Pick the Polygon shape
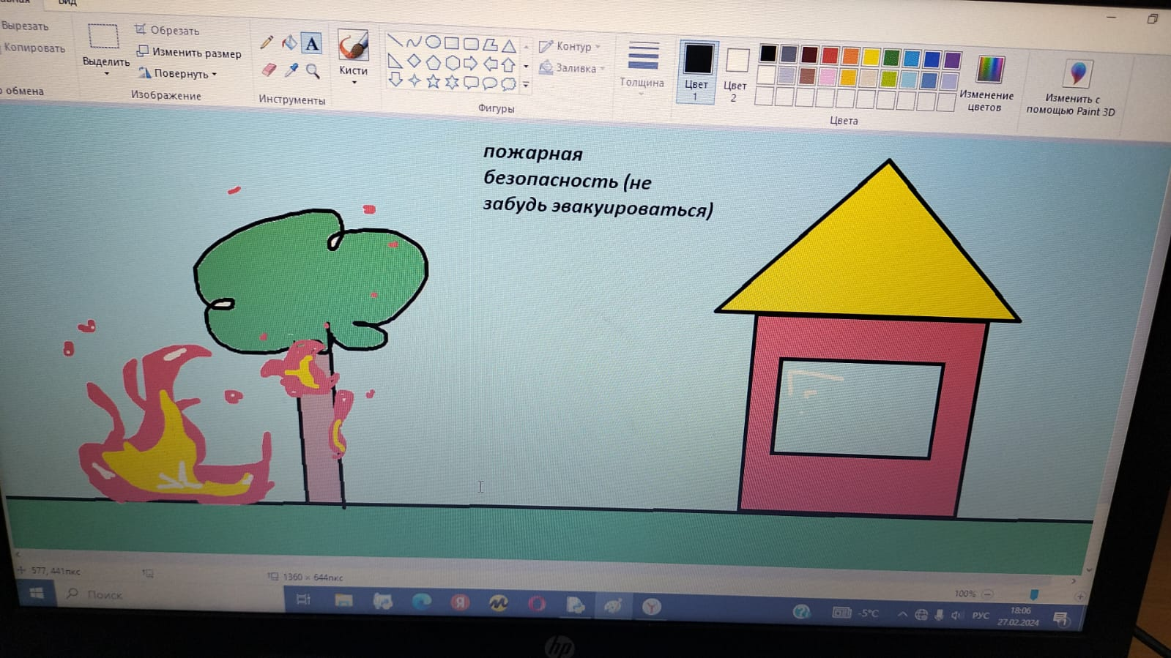 click(490, 45)
